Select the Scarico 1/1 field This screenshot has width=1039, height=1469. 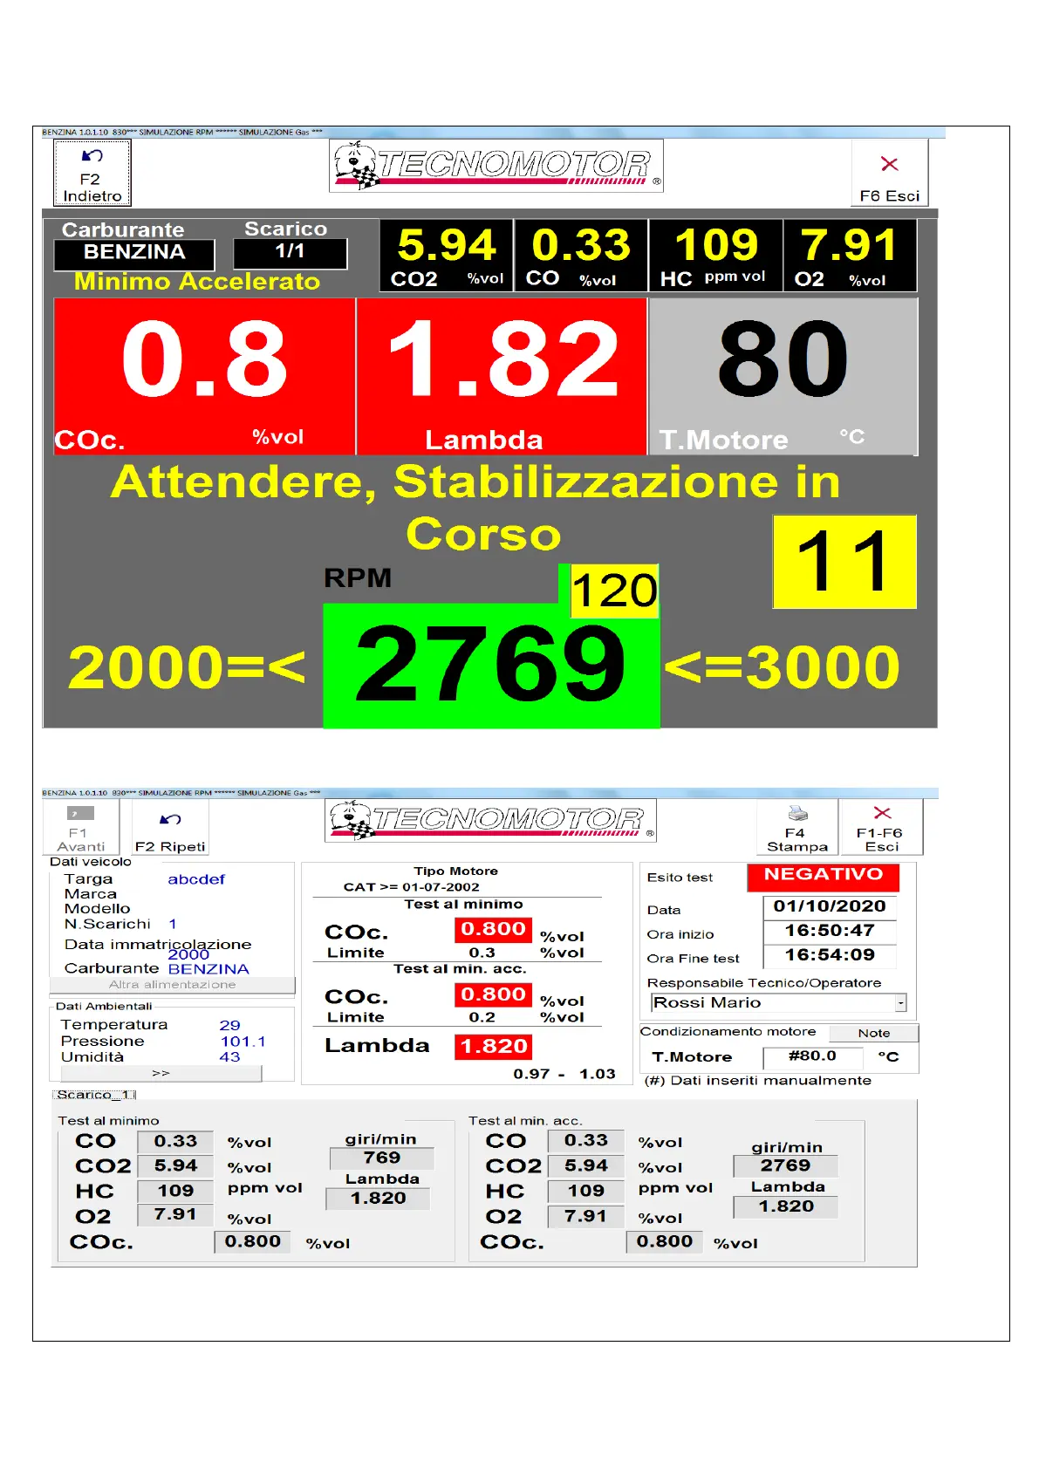(291, 253)
